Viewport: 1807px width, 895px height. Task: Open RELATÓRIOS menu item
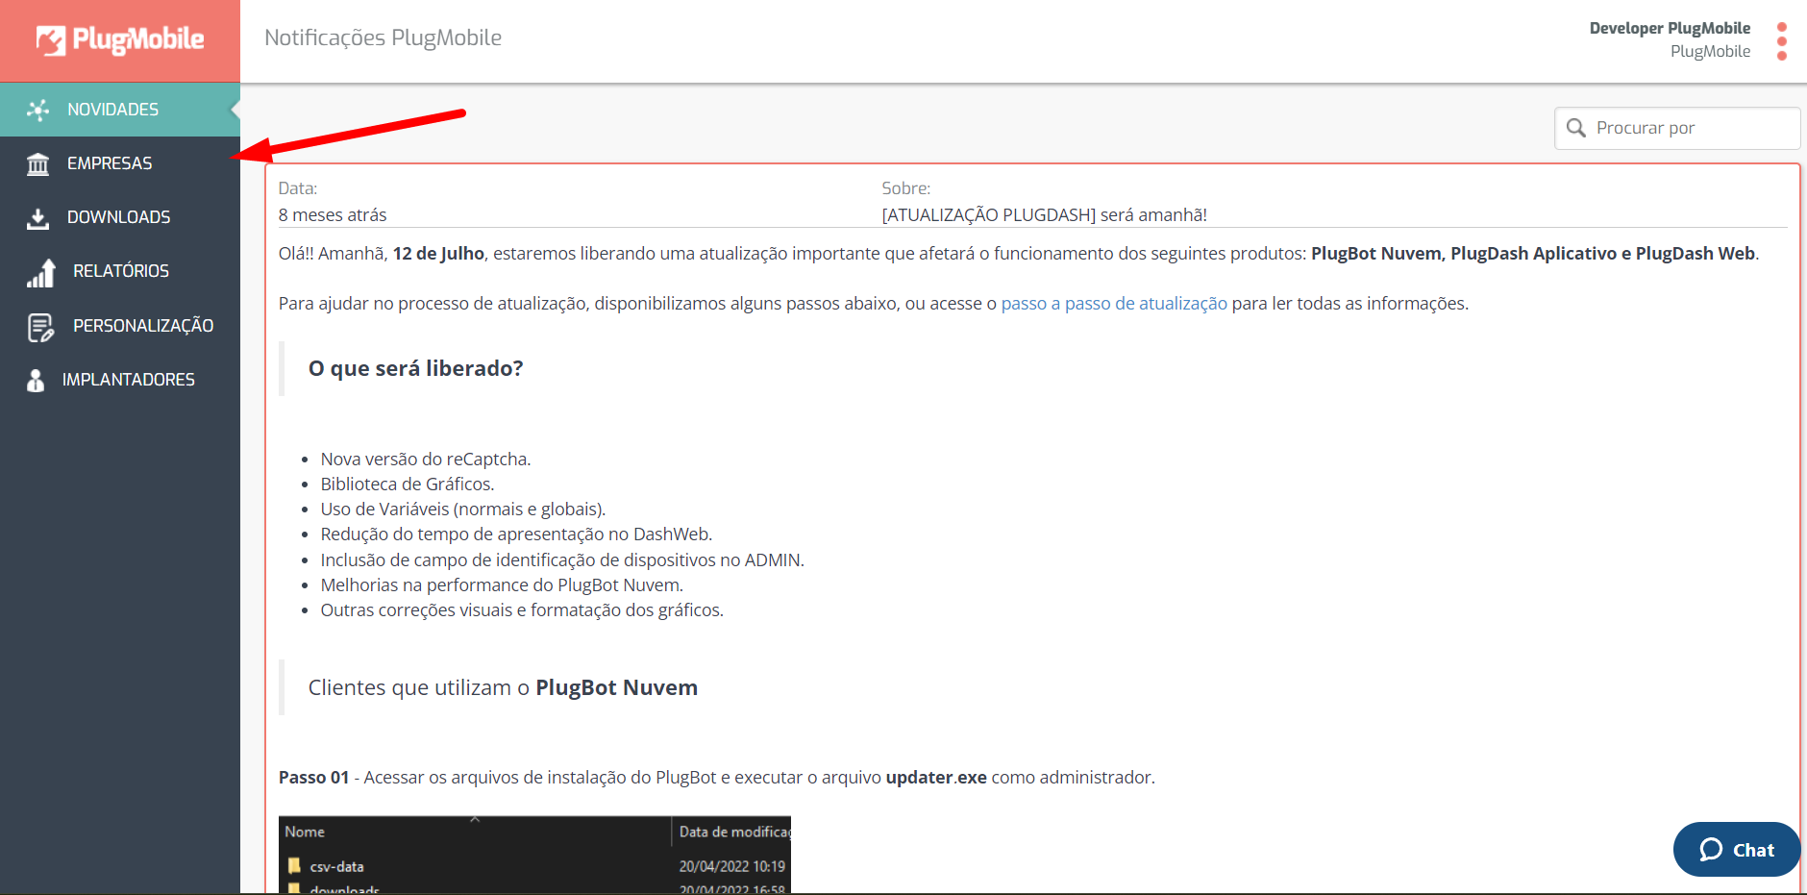point(120,271)
